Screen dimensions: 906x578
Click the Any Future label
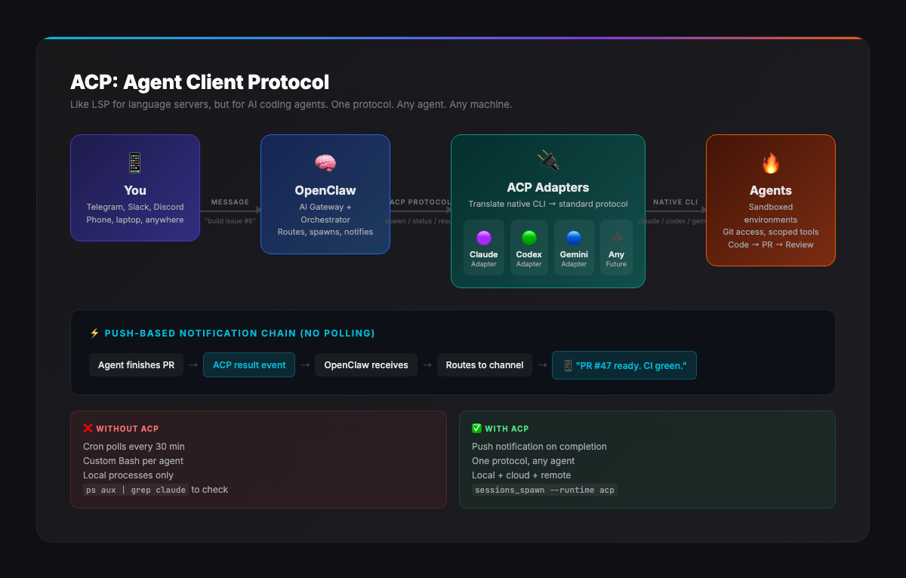617,259
